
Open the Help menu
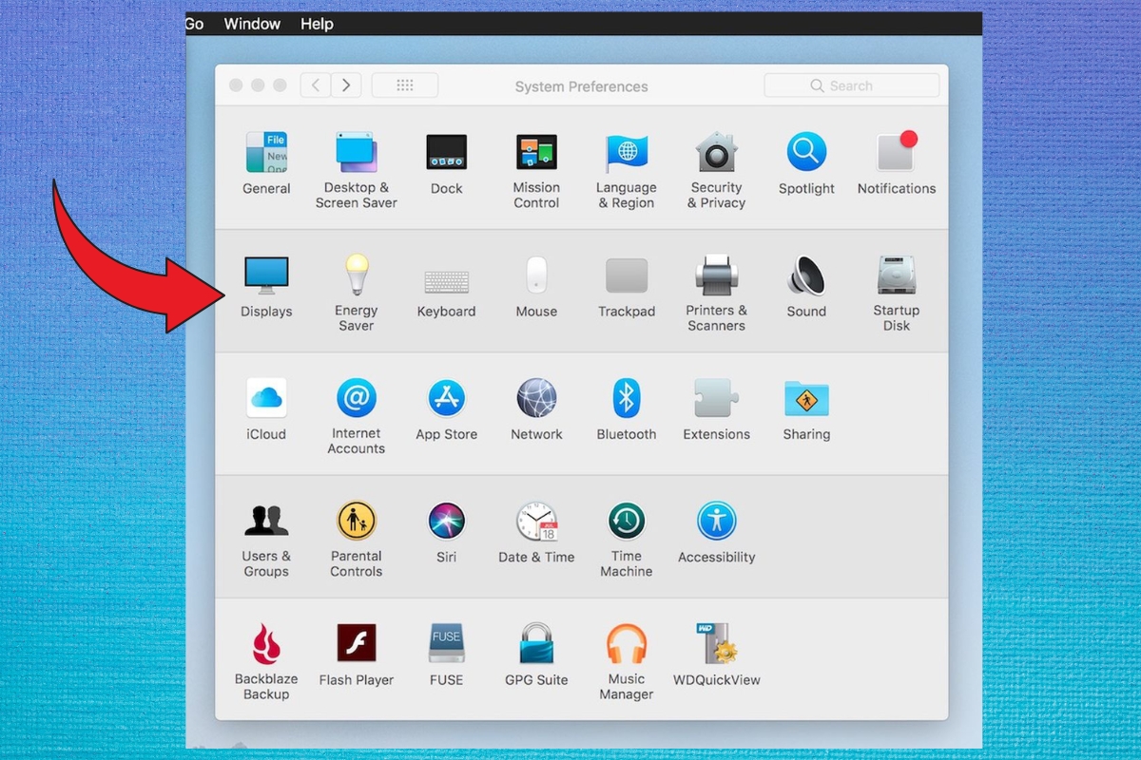(317, 24)
